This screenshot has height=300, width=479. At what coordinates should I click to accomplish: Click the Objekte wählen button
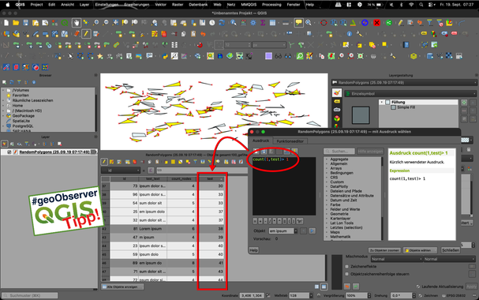point(420,250)
